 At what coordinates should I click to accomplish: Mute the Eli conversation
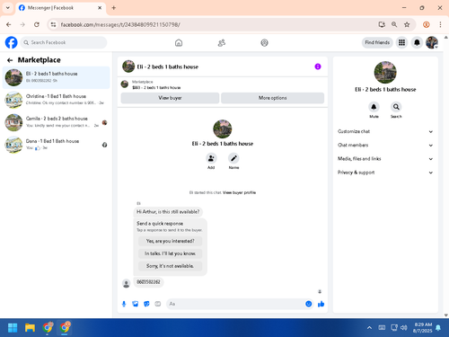click(x=374, y=107)
